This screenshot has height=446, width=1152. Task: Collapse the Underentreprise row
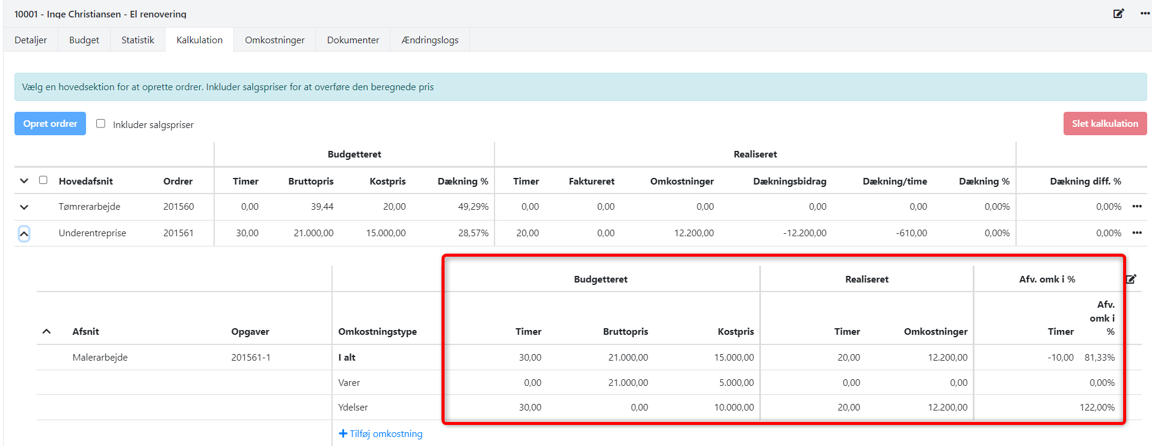24,233
